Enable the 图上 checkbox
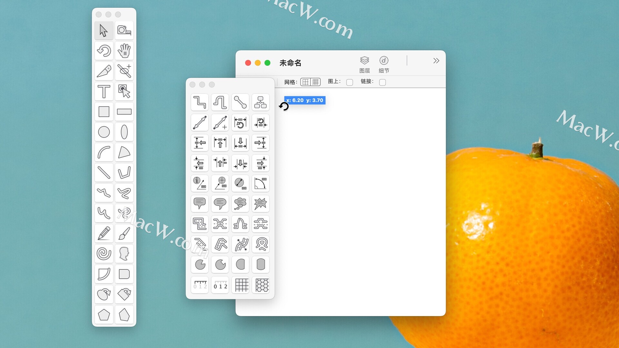Image resolution: width=619 pixels, height=348 pixels. pyautogui.click(x=349, y=82)
